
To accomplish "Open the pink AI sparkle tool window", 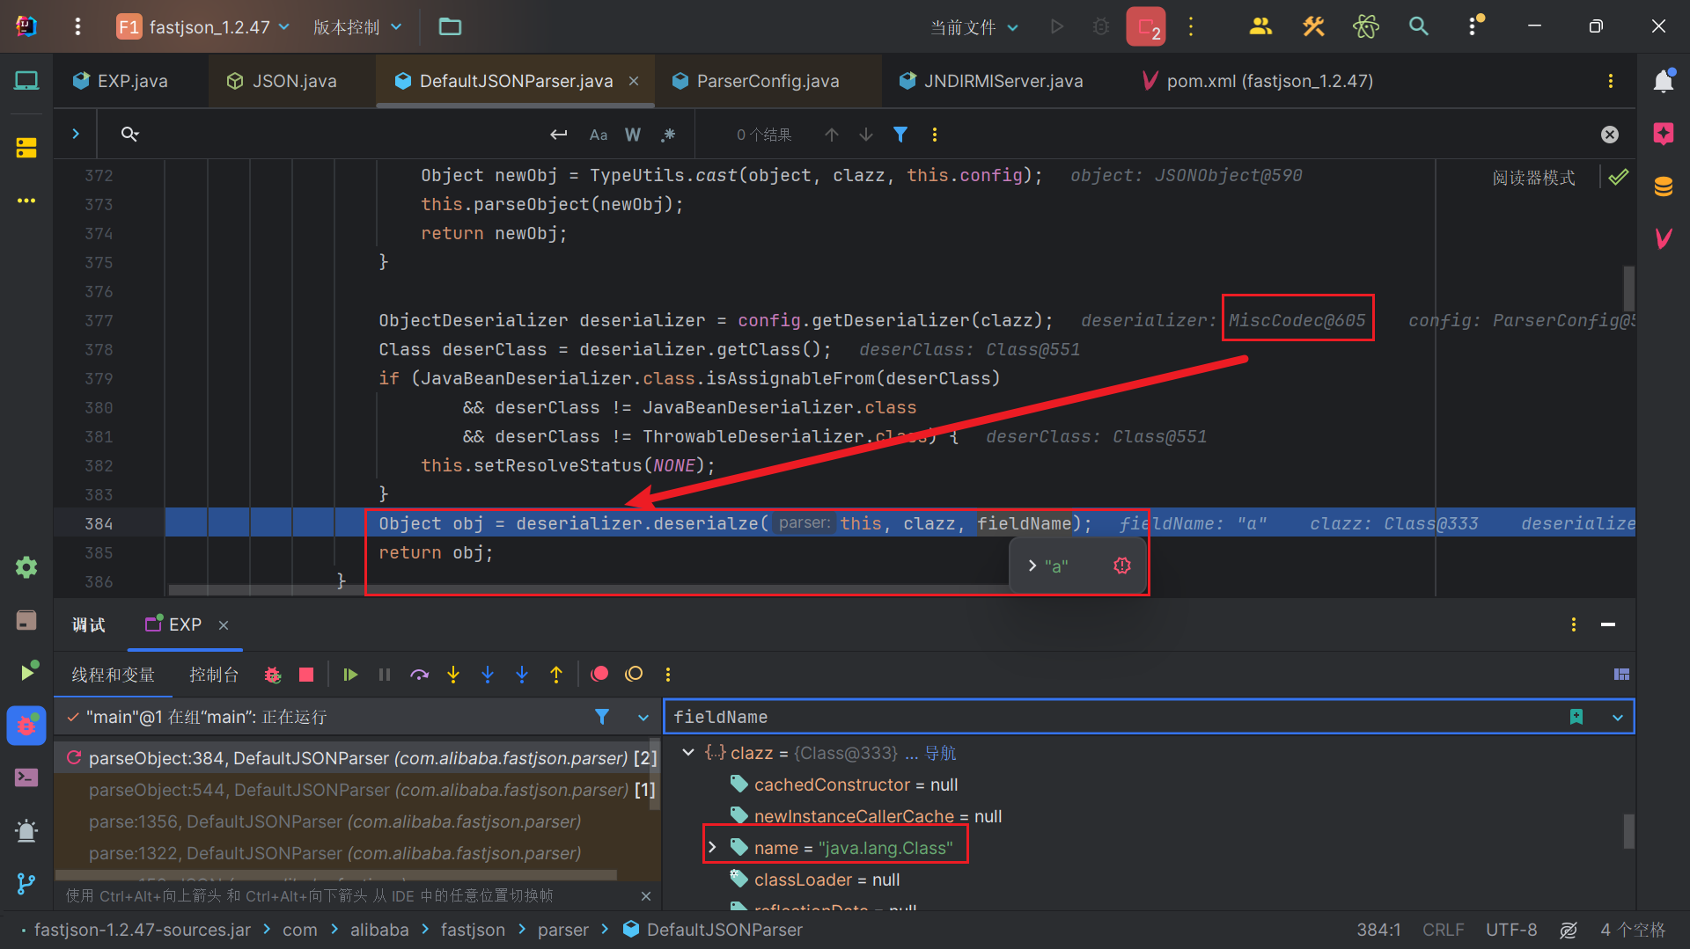I will coord(1664,134).
